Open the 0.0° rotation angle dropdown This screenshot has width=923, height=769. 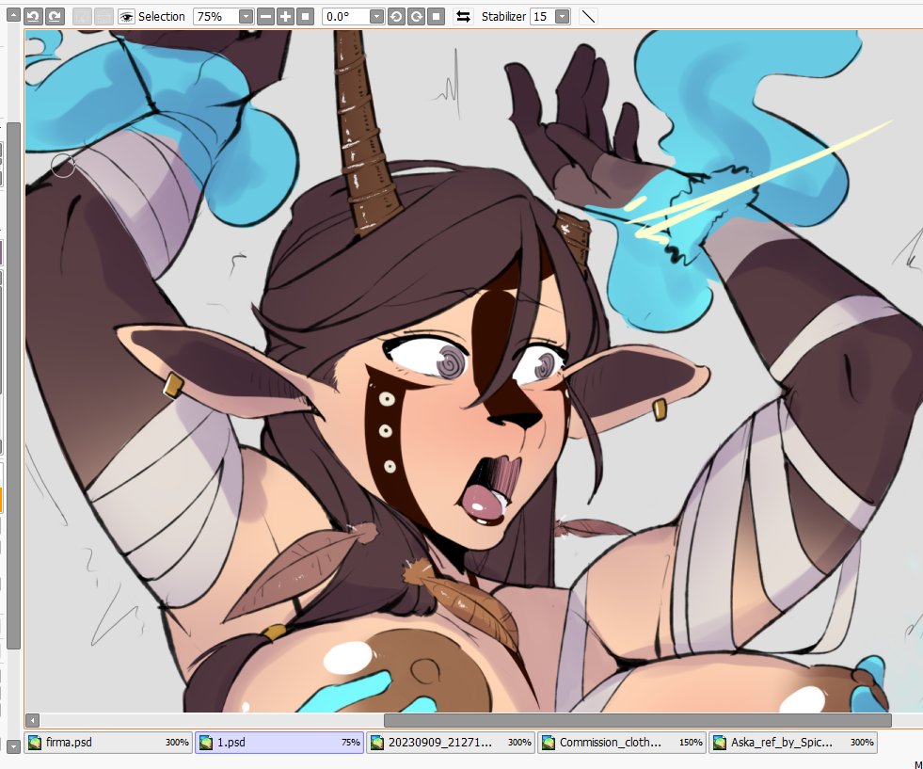[x=376, y=17]
